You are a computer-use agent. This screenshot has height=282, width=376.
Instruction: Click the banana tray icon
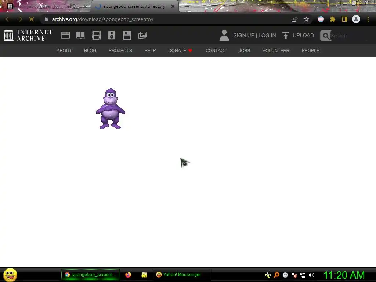pos(268,275)
